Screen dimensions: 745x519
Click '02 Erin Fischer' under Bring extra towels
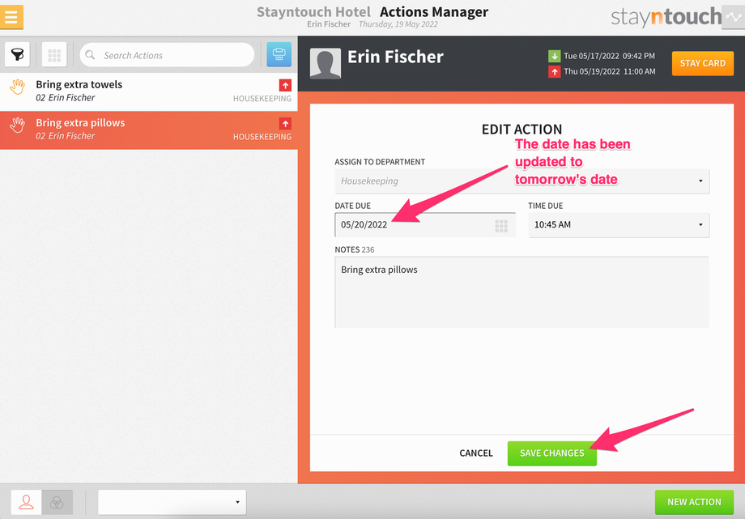click(x=66, y=97)
